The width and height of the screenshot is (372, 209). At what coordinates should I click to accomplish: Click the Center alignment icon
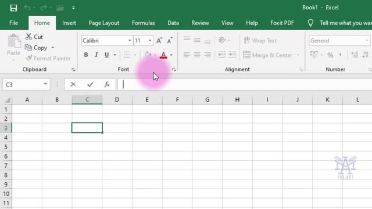197,55
